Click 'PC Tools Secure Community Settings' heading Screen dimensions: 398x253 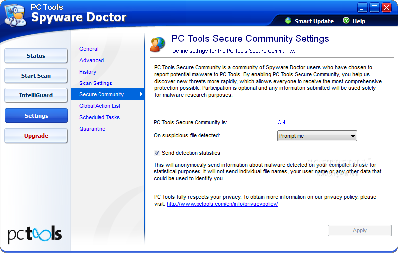250,39
